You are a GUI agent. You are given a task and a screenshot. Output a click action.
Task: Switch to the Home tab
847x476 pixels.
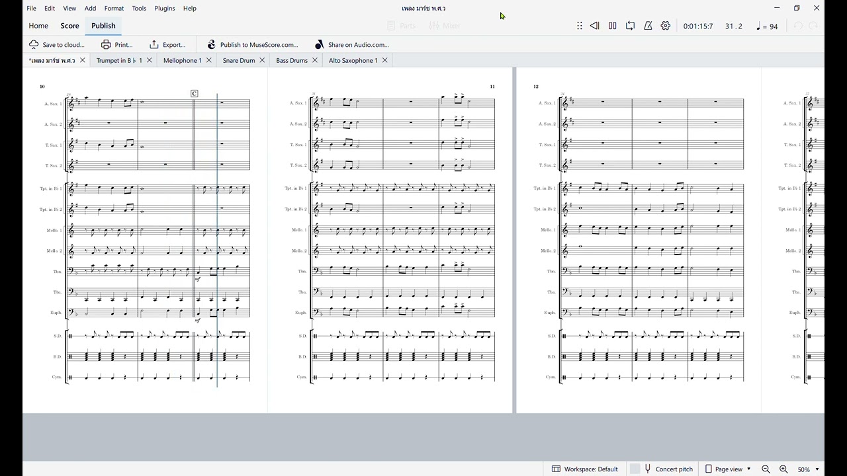(38, 26)
